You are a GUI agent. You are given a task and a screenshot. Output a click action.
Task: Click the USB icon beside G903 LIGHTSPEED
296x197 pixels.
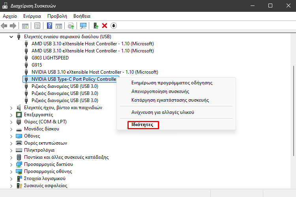pos(26,58)
